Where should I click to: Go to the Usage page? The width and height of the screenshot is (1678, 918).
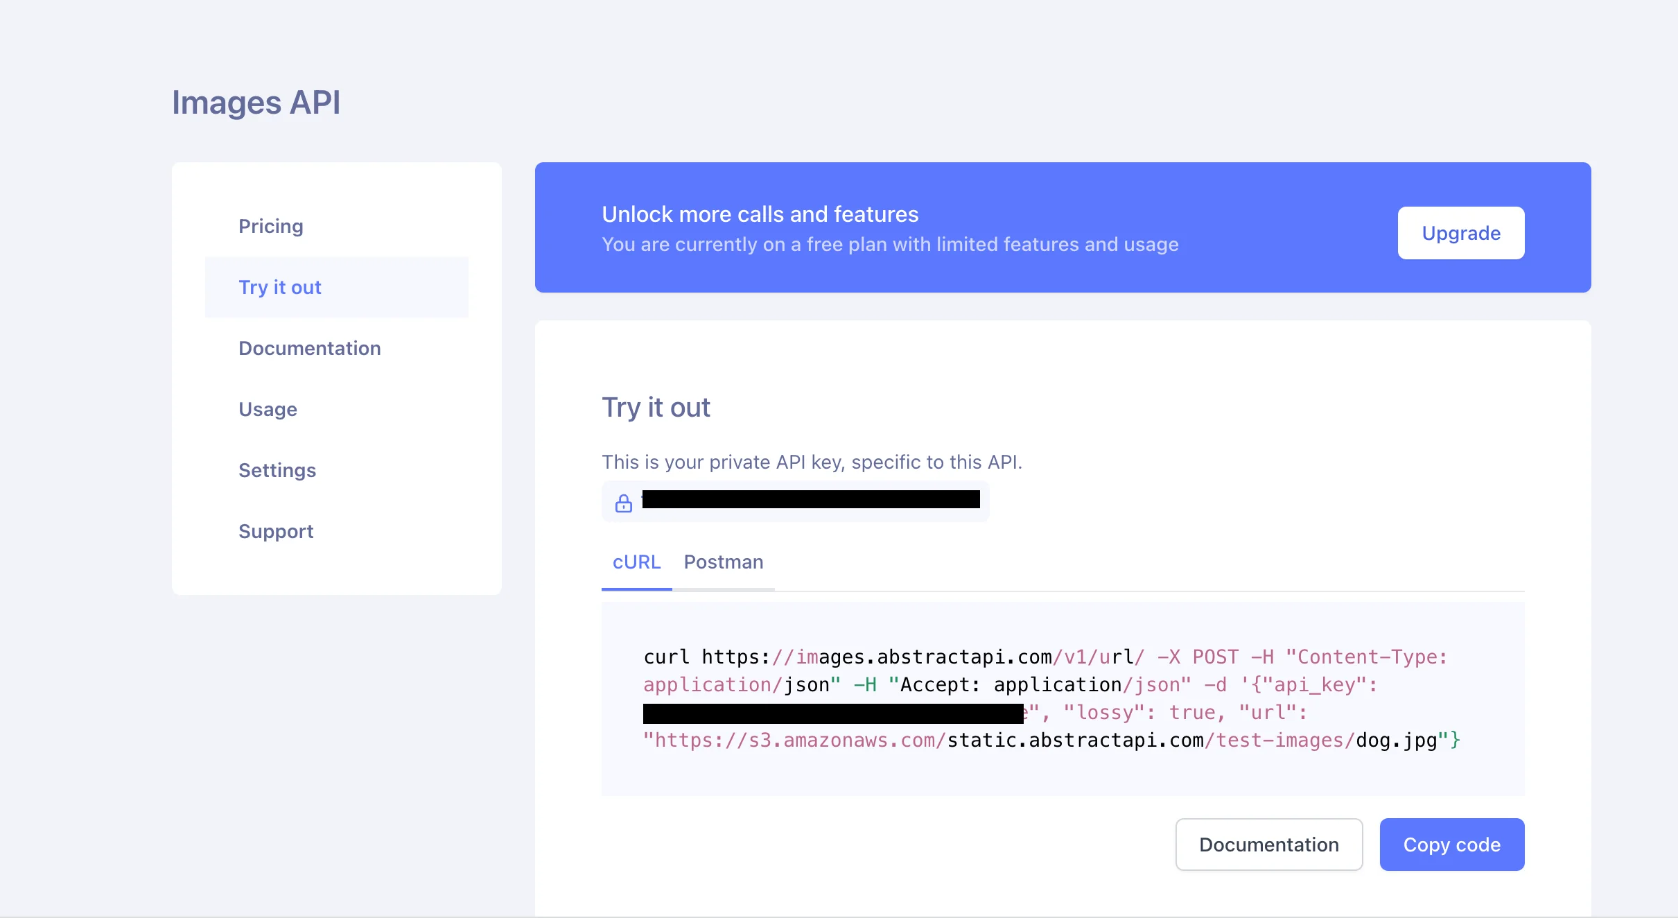(x=268, y=409)
